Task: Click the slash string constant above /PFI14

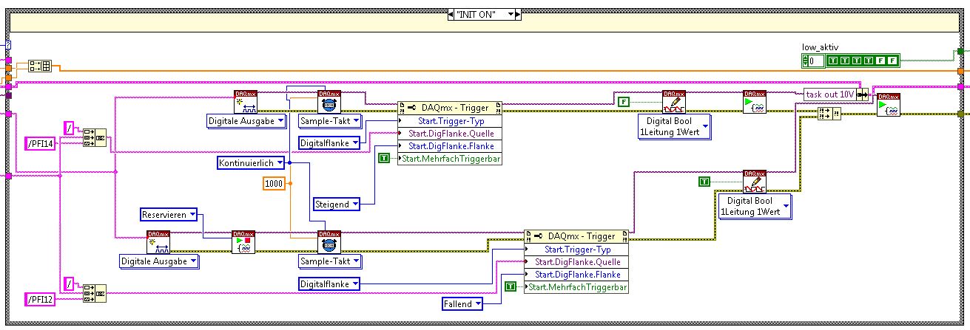Action: point(69,127)
